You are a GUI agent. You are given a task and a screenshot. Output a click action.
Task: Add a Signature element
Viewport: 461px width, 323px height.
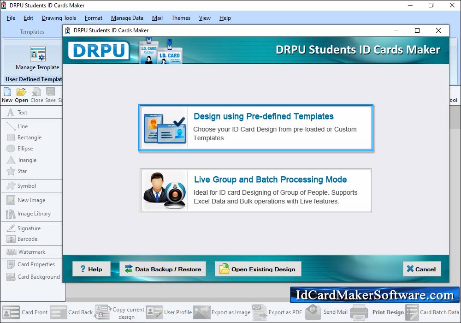coord(24,228)
